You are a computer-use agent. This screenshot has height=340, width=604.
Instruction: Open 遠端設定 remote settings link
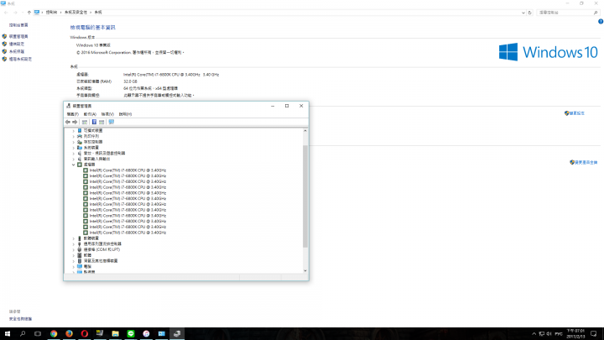click(x=17, y=44)
